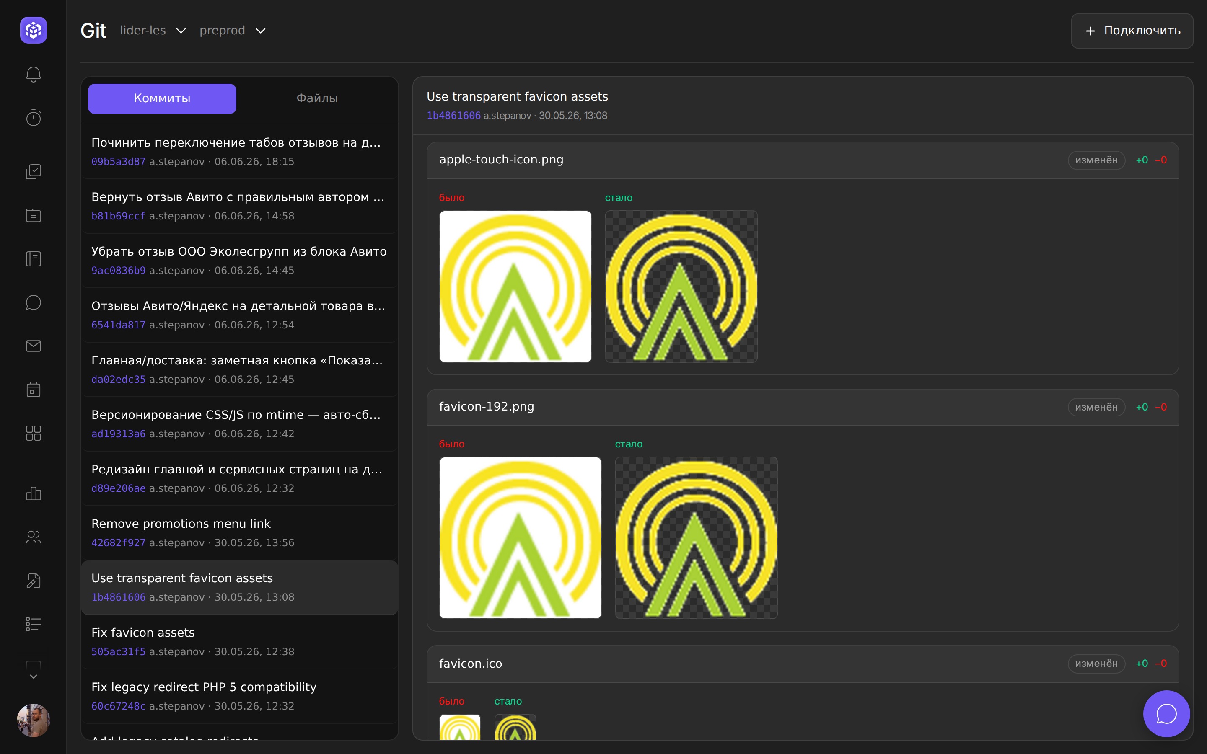Viewport: 1207px width, 754px height.
Task: Click the Git page title
Action: click(93, 31)
